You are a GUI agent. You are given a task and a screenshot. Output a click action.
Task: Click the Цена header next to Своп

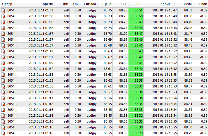click(x=186, y=4)
